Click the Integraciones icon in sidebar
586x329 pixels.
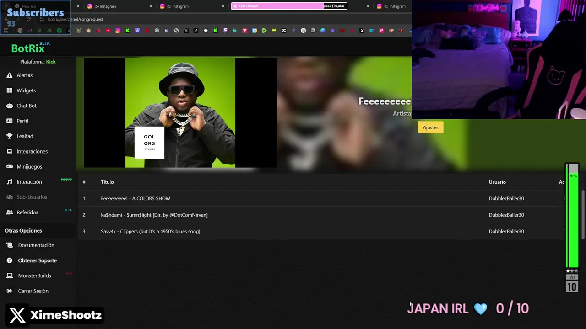9,151
